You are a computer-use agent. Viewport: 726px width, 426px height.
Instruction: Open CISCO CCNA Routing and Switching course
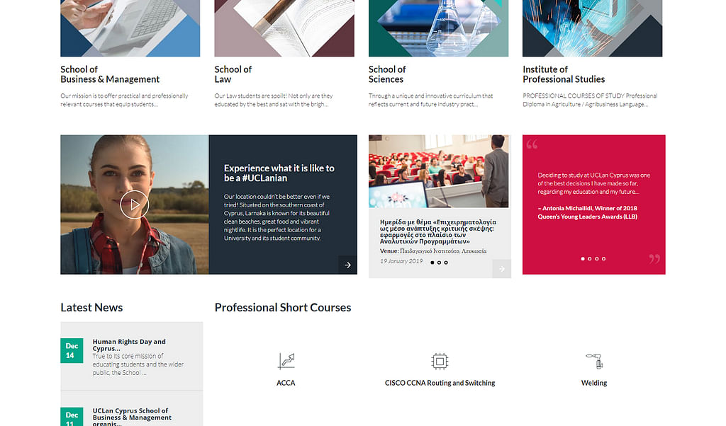point(440,383)
